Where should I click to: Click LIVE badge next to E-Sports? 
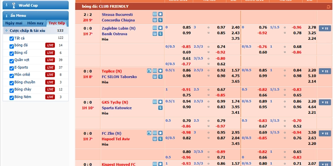50,67
